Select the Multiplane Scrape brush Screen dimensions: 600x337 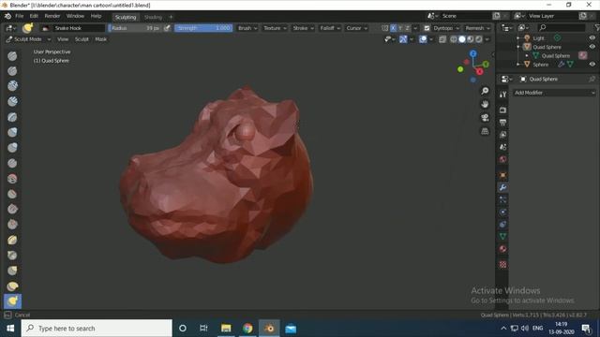(x=12, y=240)
